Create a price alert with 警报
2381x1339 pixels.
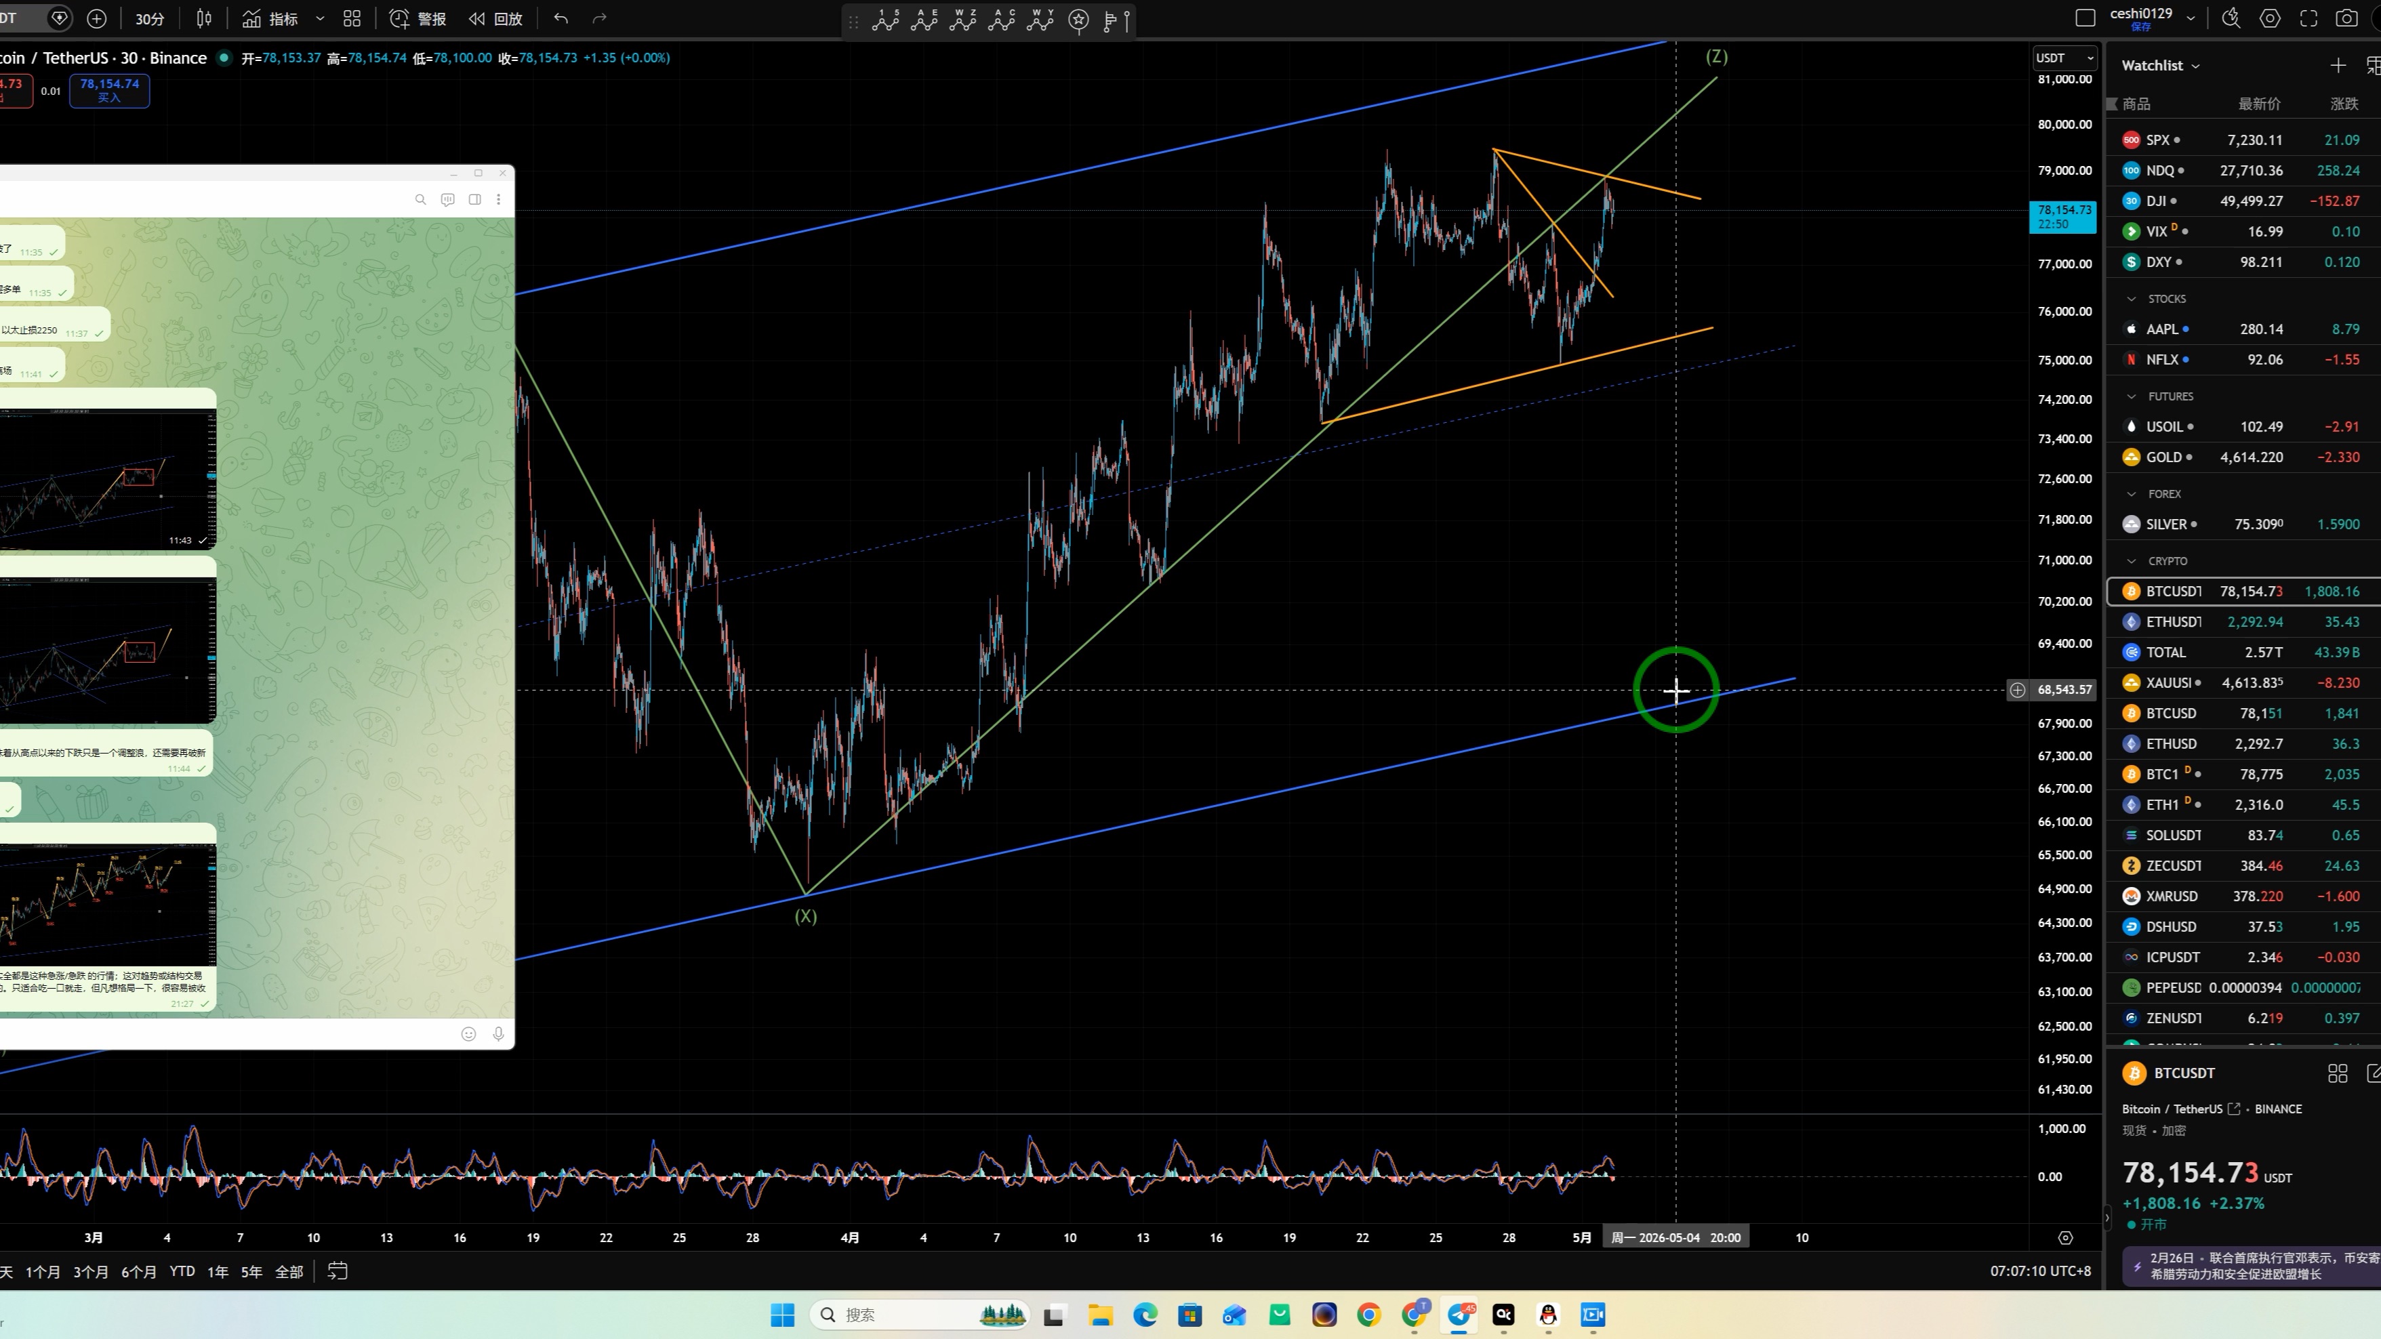tap(418, 18)
